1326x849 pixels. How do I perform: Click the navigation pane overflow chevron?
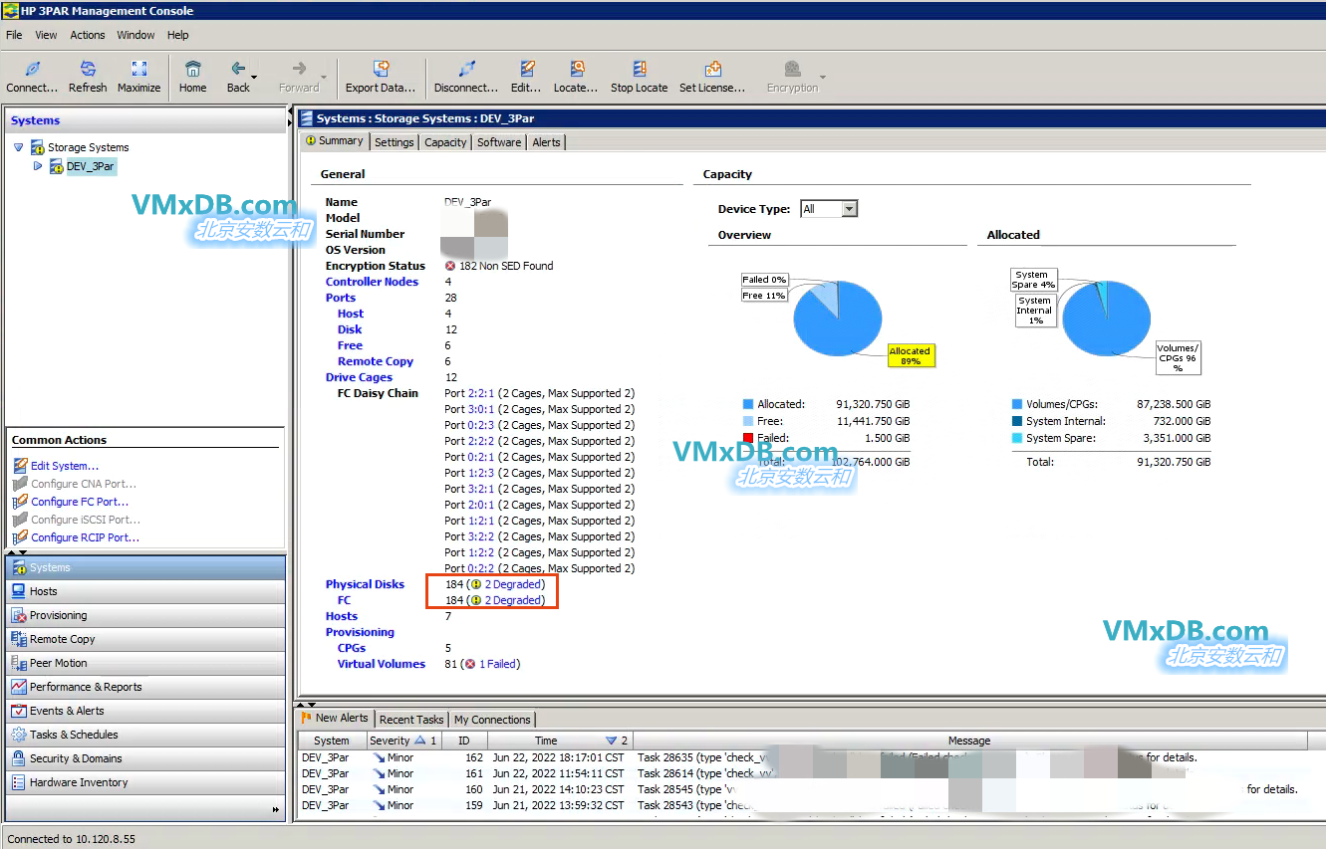(276, 810)
